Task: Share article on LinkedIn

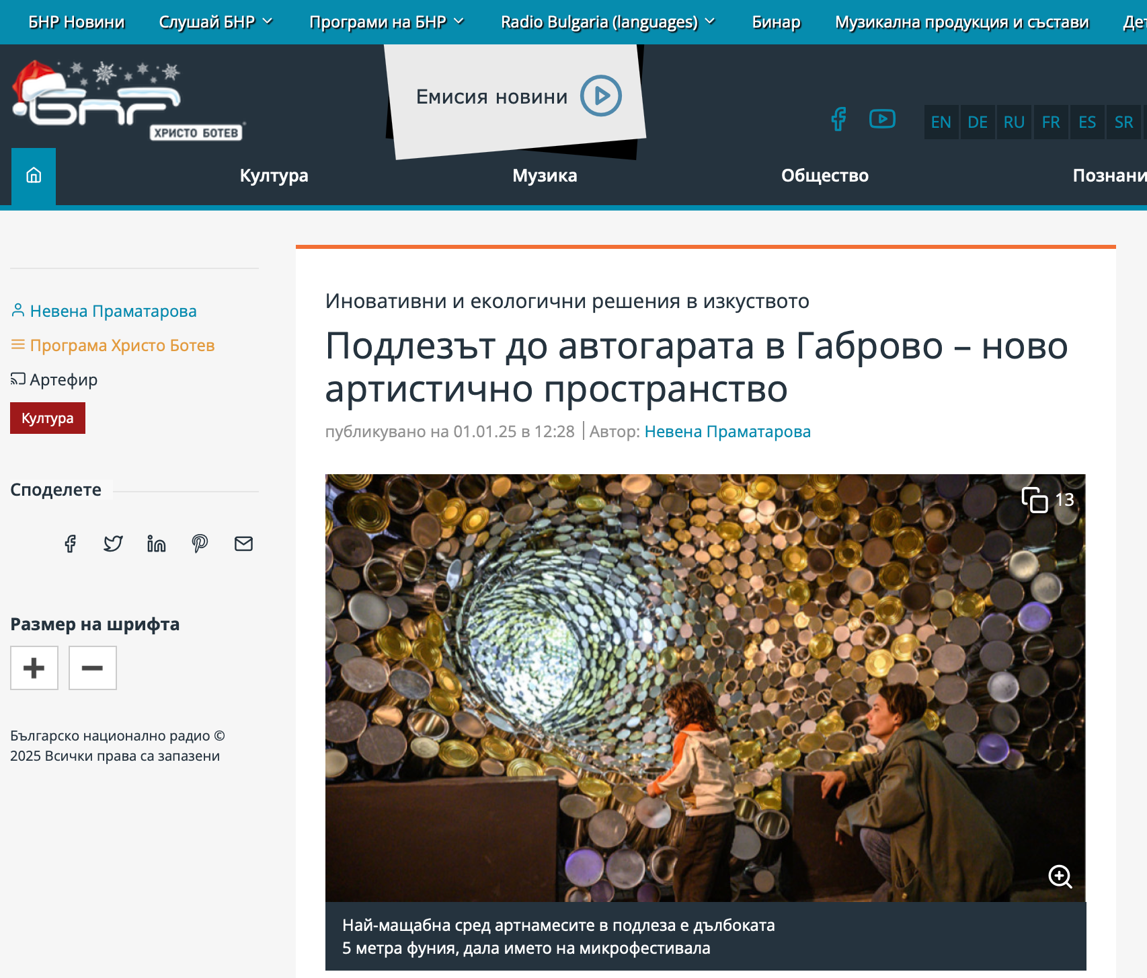Action: 156,543
